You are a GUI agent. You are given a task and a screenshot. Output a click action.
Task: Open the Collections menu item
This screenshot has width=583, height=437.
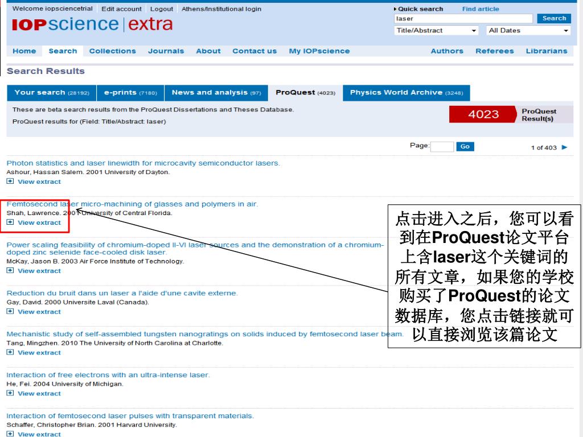coord(113,51)
